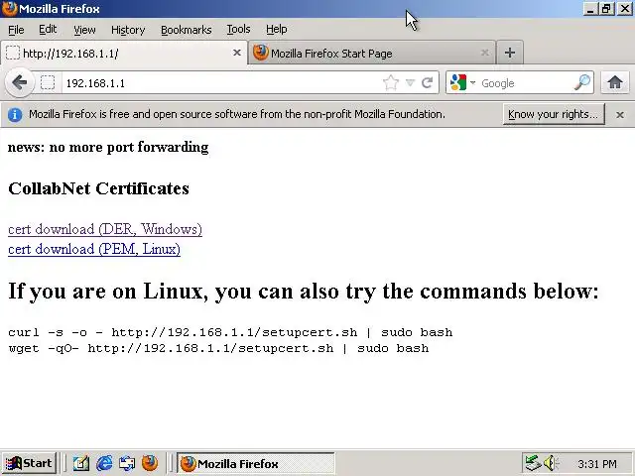Click the 'If you are on Linux' heading
Viewport: 635px width, 476px height.
304,291
